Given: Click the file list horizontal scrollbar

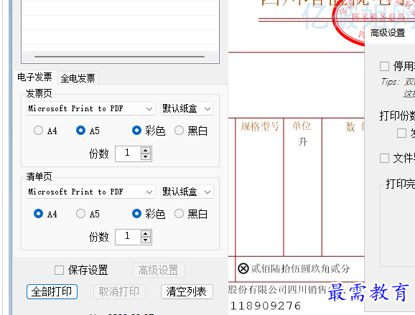Looking at the screenshot, I should click(x=119, y=57).
